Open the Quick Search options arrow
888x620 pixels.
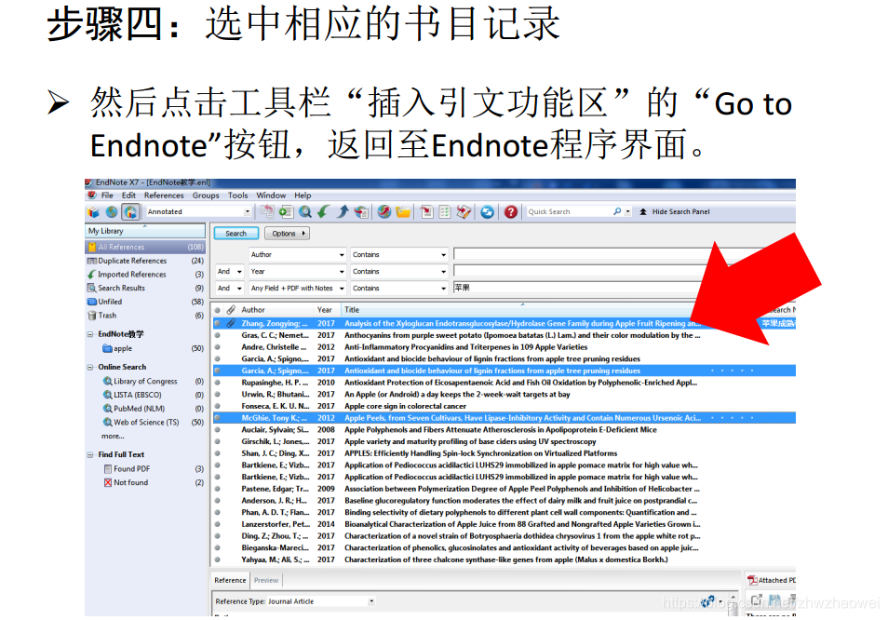tap(627, 211)
